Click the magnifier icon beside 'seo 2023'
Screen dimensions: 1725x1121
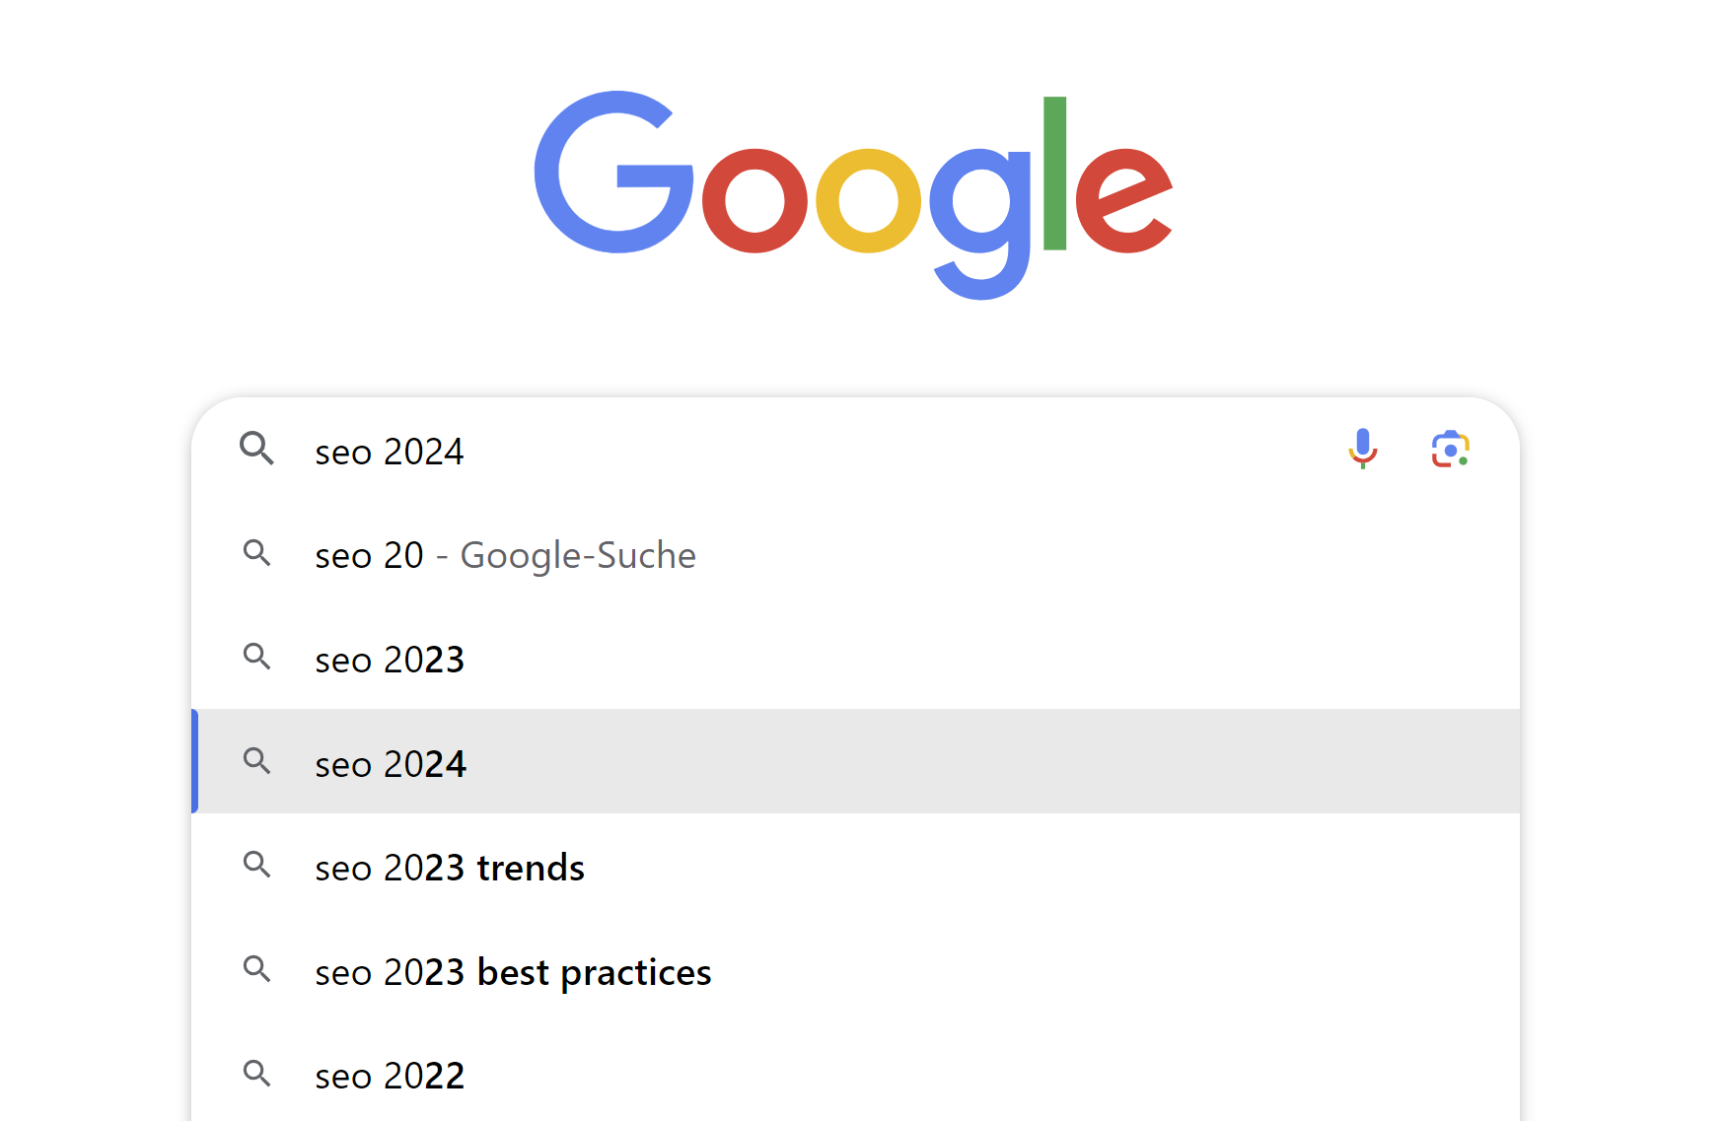257,658
